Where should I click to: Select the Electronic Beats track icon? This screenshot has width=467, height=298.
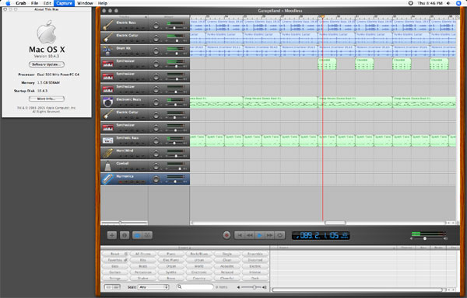(108, 102)
